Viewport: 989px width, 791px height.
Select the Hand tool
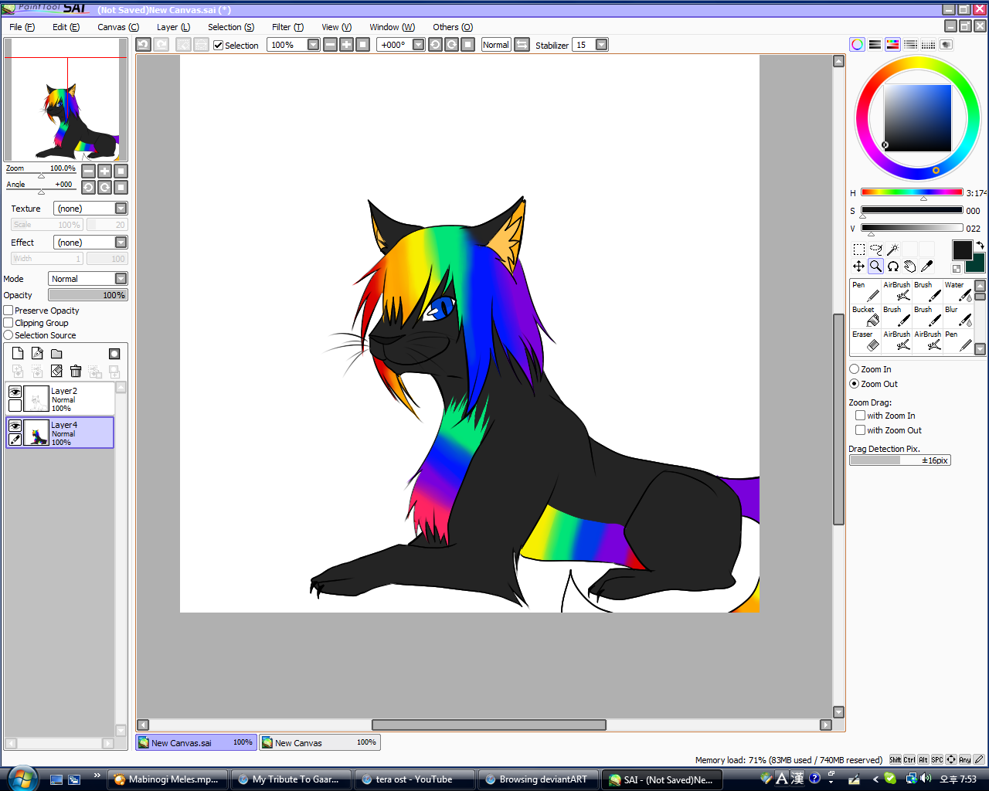pyautogui.click(x=909, y=266)
